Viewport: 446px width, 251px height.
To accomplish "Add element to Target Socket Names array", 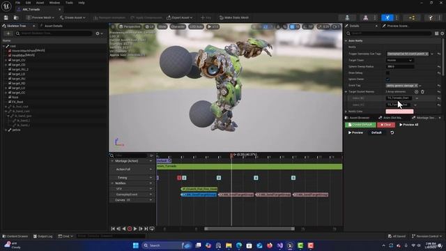I will pyautogui.click(x=416, y=91).
